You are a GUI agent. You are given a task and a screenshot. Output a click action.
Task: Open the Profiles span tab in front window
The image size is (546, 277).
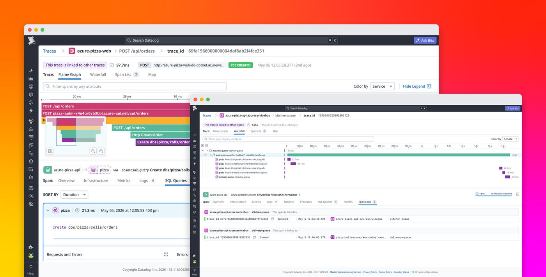pyautogui.click(x=348, y=202)
